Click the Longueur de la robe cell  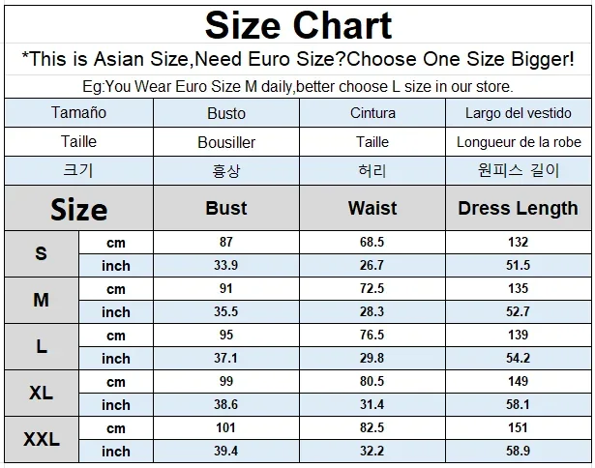[518, 142]
